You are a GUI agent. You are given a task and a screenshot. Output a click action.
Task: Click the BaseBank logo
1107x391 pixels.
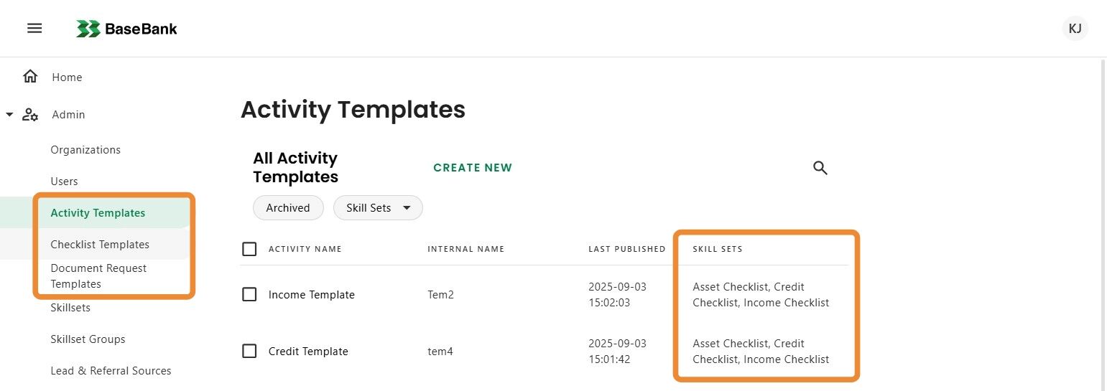(x=127, y=29)
